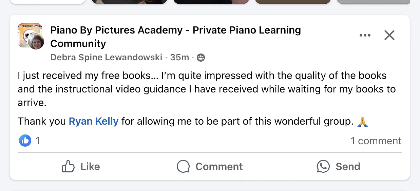Screen dimensions: 420x191
Task: Open the three-dots post options menu
Action: (365, 35)
